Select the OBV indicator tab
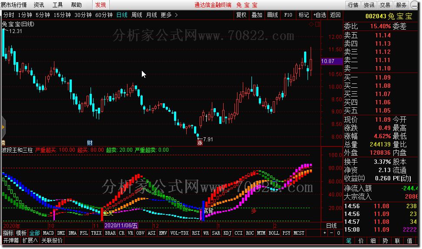The image size is (422, 249). 140,233
